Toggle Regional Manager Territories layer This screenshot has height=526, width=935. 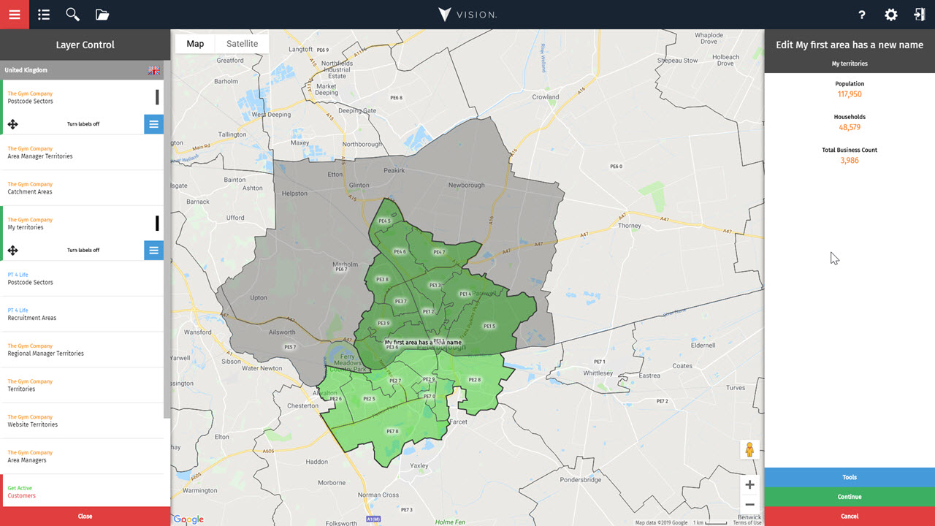click(82, 350)
